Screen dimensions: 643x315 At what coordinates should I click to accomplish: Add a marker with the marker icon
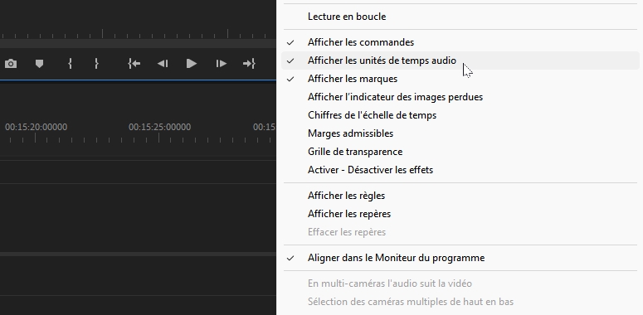coord(39,64)
